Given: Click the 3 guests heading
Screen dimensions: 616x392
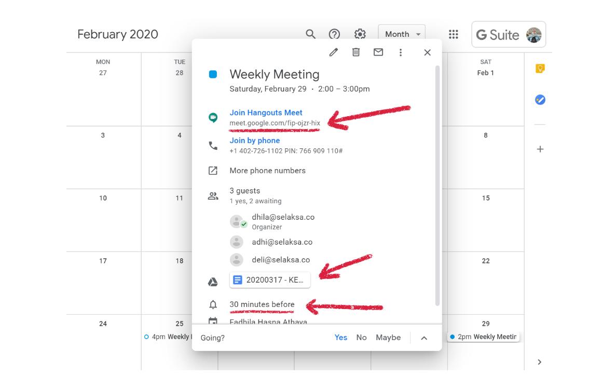Looking at the screenshot, I should point(245,191).
